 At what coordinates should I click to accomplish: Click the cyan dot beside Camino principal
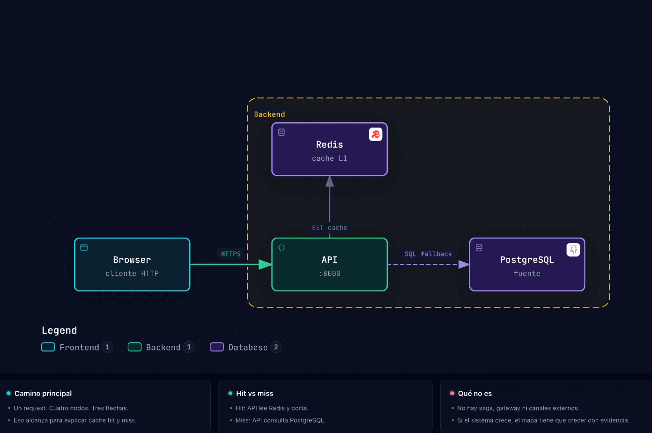8,394
